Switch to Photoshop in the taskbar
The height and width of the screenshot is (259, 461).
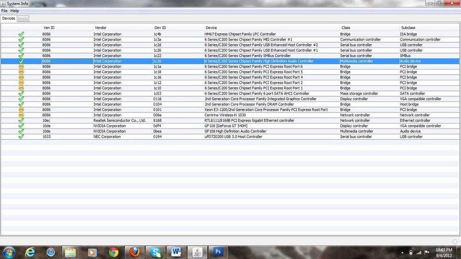click(218, 252)
